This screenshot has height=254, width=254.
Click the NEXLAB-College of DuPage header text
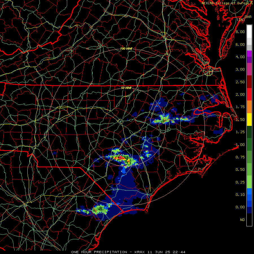[227, 3]
